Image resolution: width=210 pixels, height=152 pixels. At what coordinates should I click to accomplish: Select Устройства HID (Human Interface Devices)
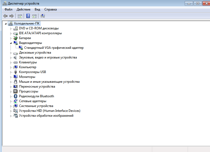(50, 111)
